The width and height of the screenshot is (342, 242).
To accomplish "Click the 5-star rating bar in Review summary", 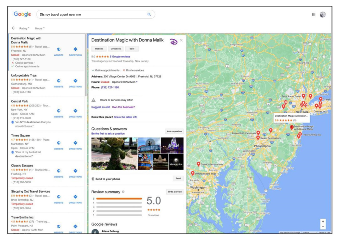I will pos(119,199).
